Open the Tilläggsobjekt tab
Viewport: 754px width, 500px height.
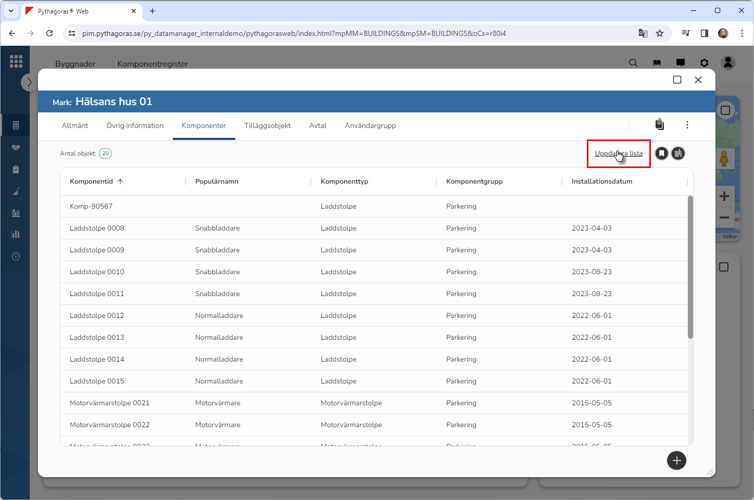tap(267, 126)
